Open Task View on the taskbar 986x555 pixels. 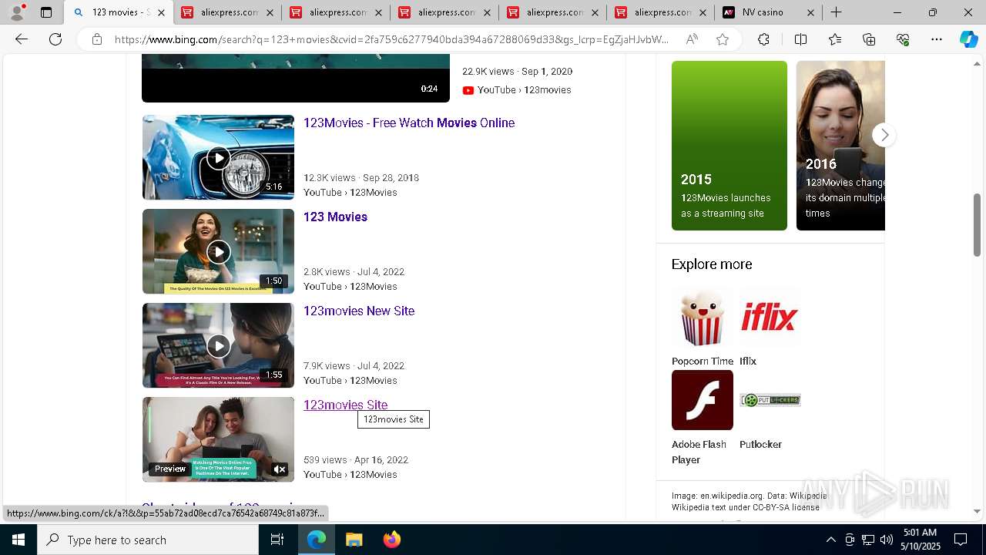tap(277, 540)
